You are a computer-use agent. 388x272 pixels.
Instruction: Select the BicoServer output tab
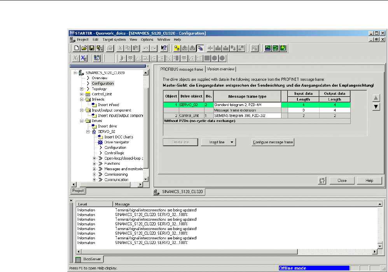[x=89, y=259]
